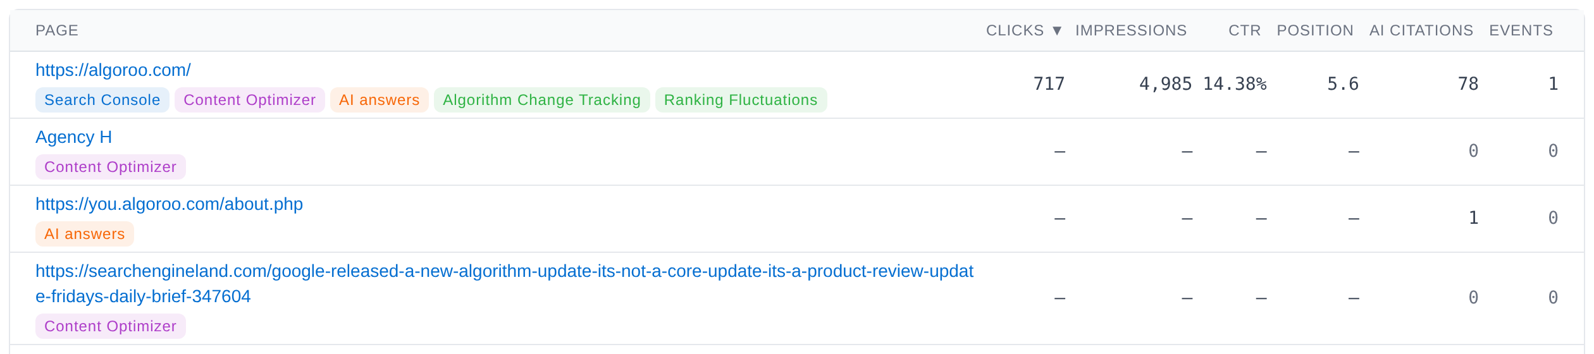Screen dimensions: 1594x354
Task: Click the descending sort arrow next to CLICKS
Action: [x=1057, y=30]
